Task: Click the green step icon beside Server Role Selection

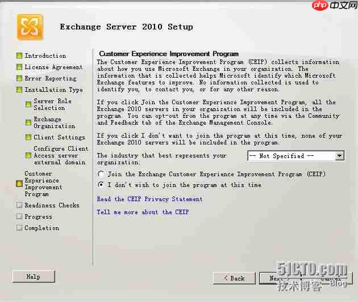Action: click(x=28, y=104)
